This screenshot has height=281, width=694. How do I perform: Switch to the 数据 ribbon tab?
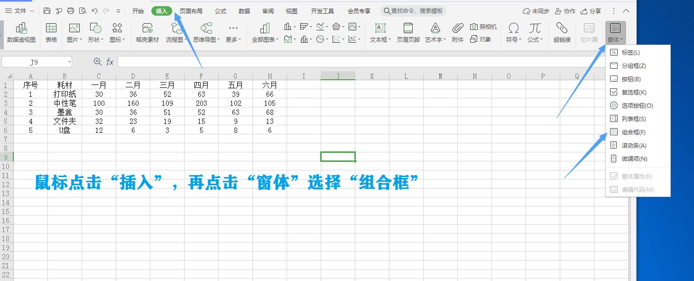244,10
